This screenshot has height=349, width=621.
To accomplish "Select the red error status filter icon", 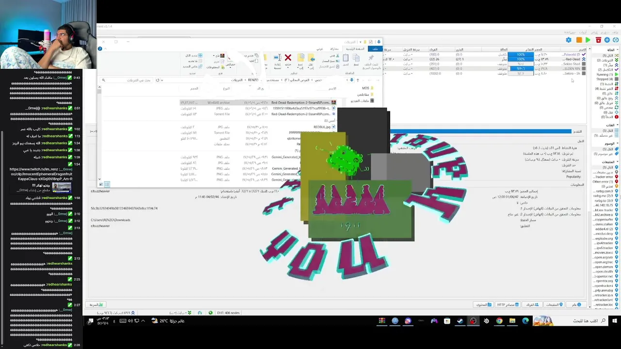I will [x=617, y=117].
